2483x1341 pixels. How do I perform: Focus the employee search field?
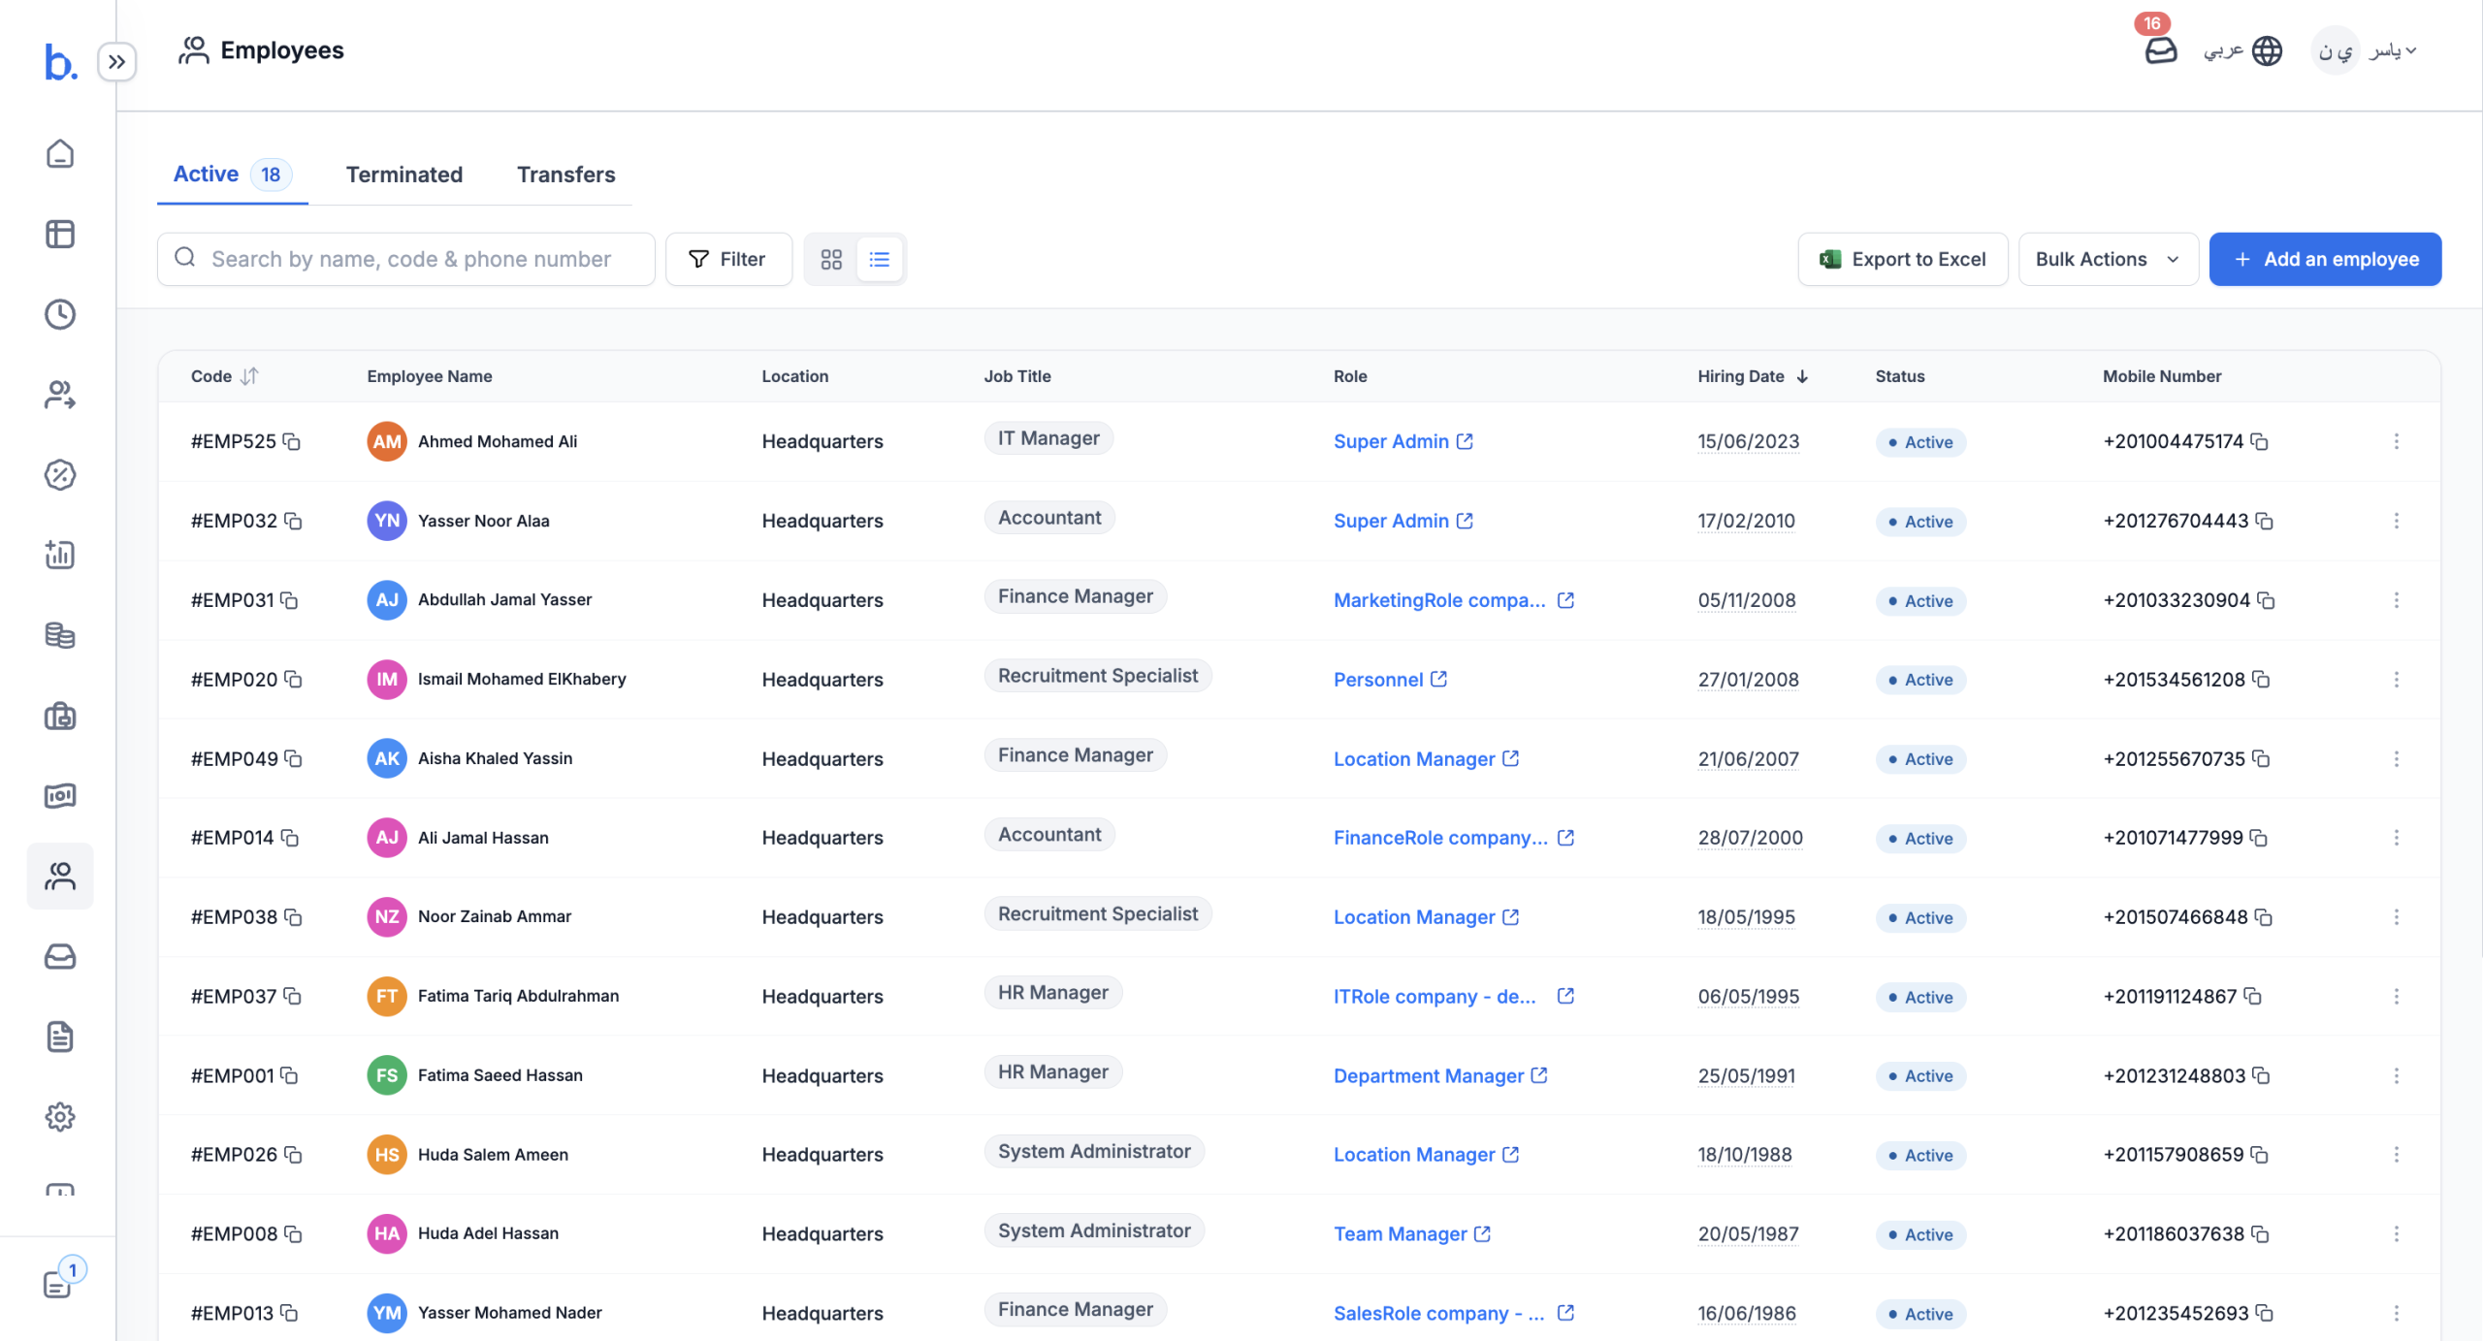[x=405, y=259]
